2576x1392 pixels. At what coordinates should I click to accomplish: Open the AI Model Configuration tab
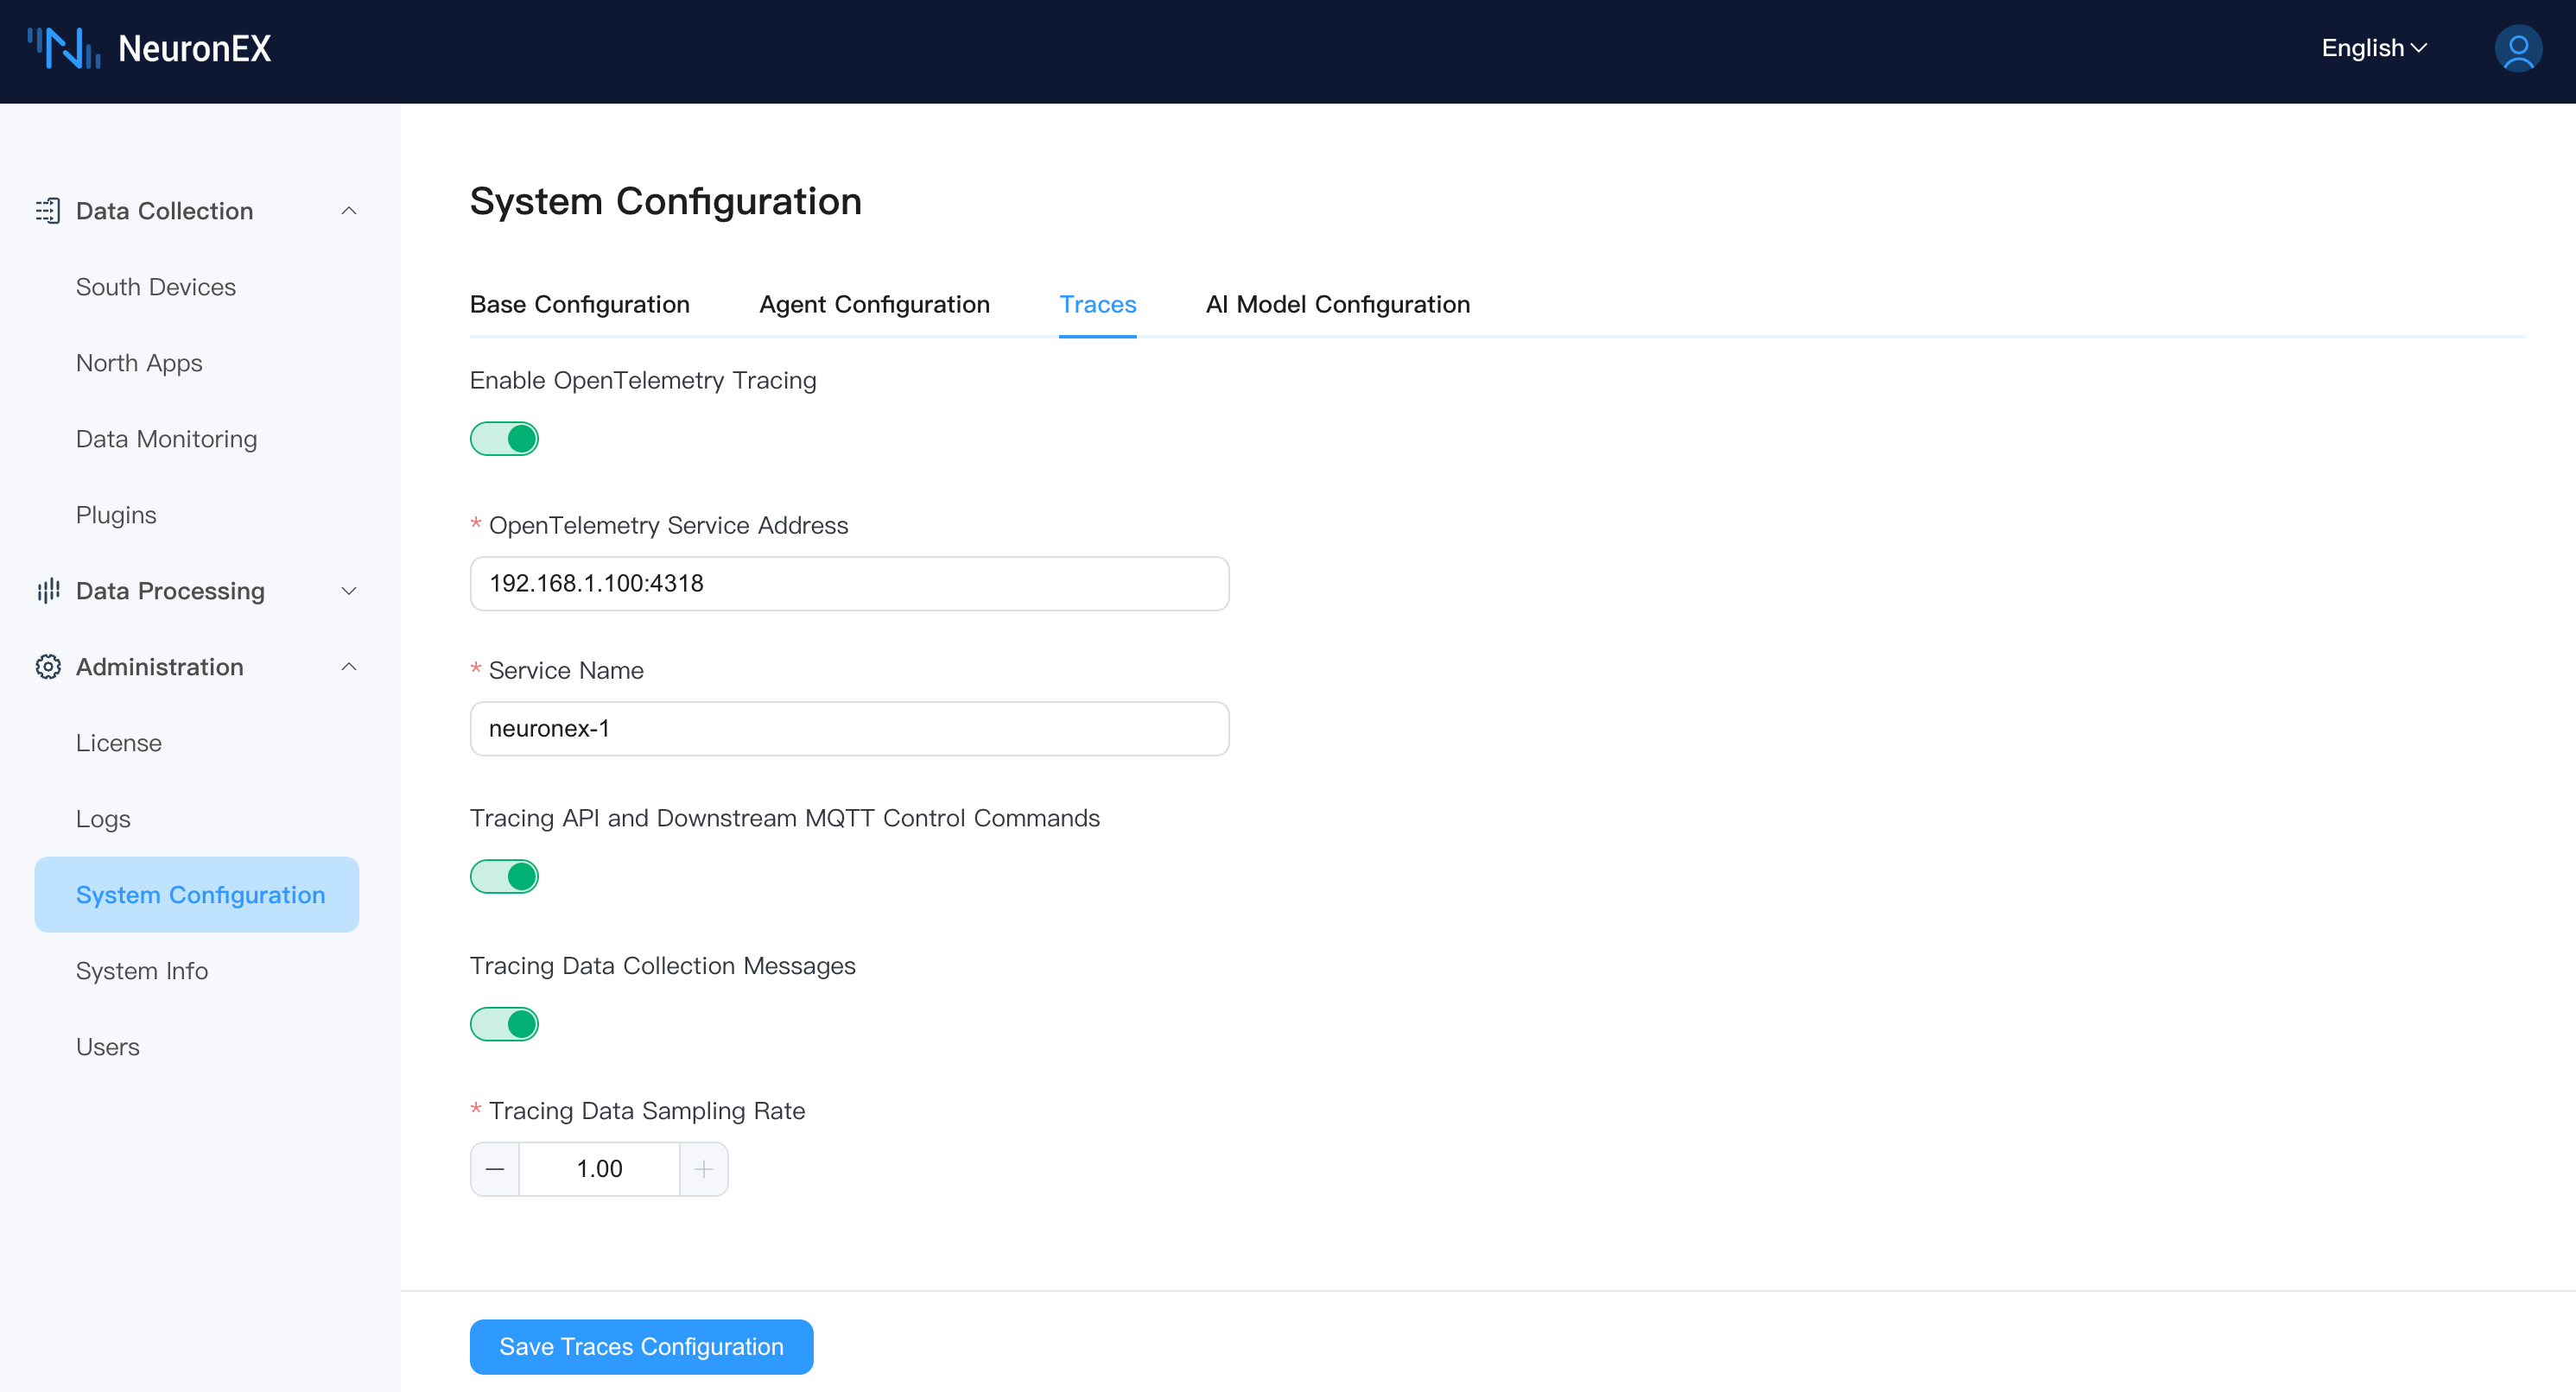click(x=1337, y=304)
